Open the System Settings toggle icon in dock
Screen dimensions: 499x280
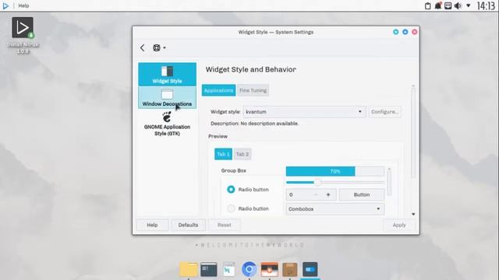(x=310, y=270)
